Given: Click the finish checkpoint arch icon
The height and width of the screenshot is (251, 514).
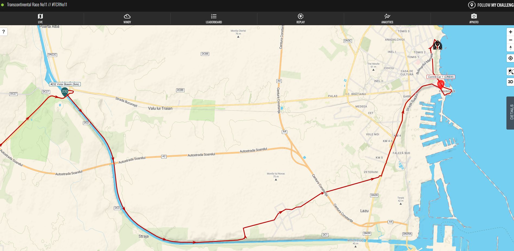Looking at the screenshot, I should 437,45.
